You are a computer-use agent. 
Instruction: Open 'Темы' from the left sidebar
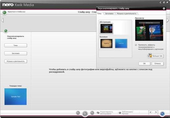[x=16, y=45]
